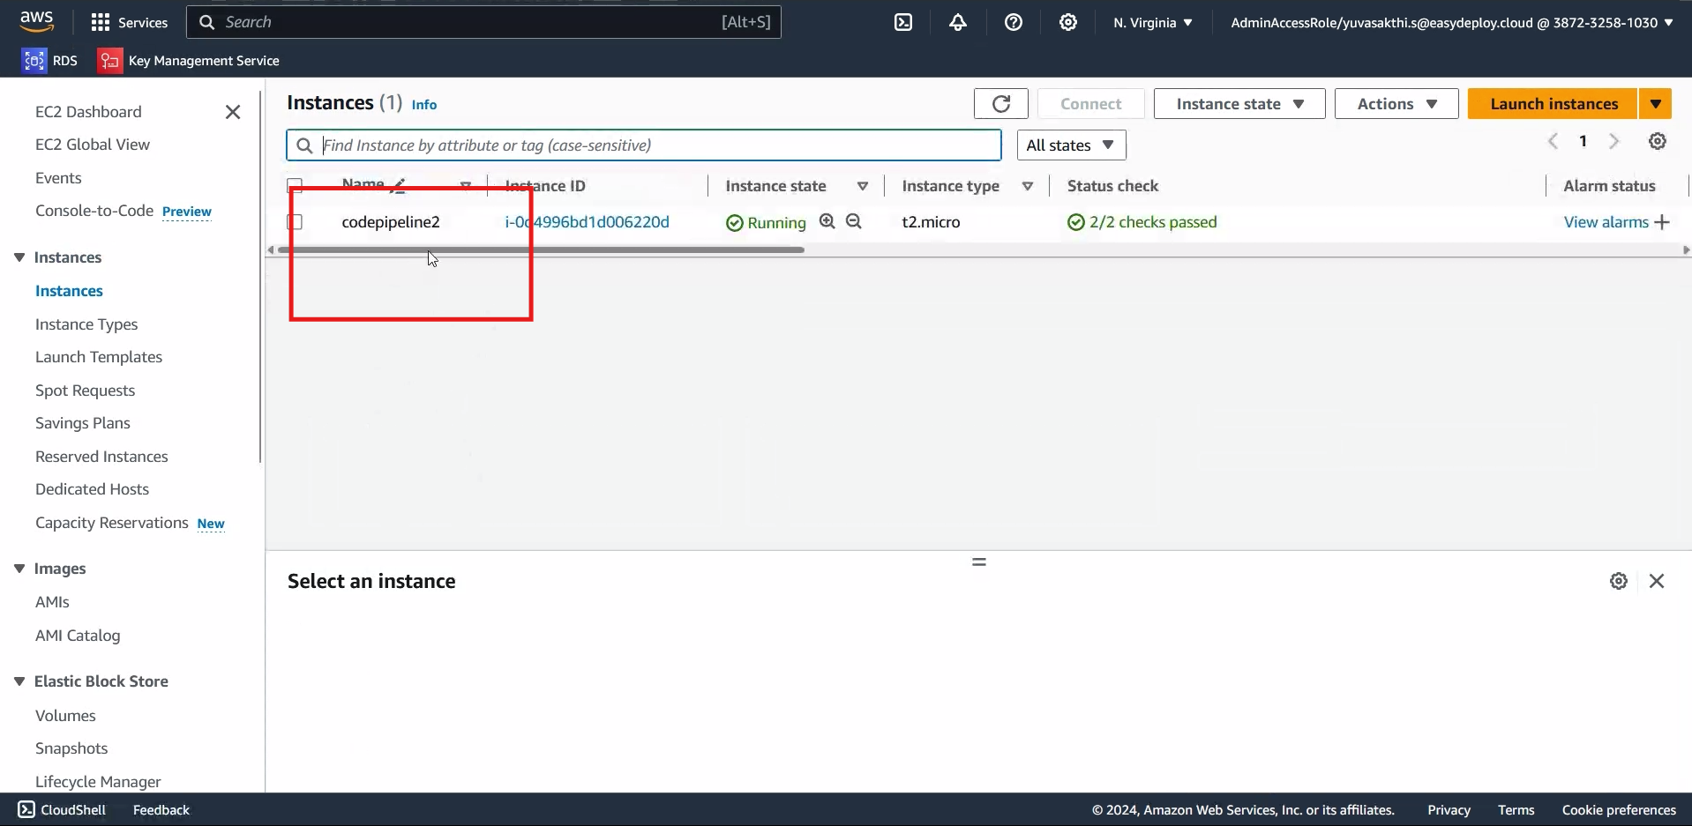Open the Key Management Service shortcut
The width and height of the screenshot is (1692, 826).
pos(189,60)
